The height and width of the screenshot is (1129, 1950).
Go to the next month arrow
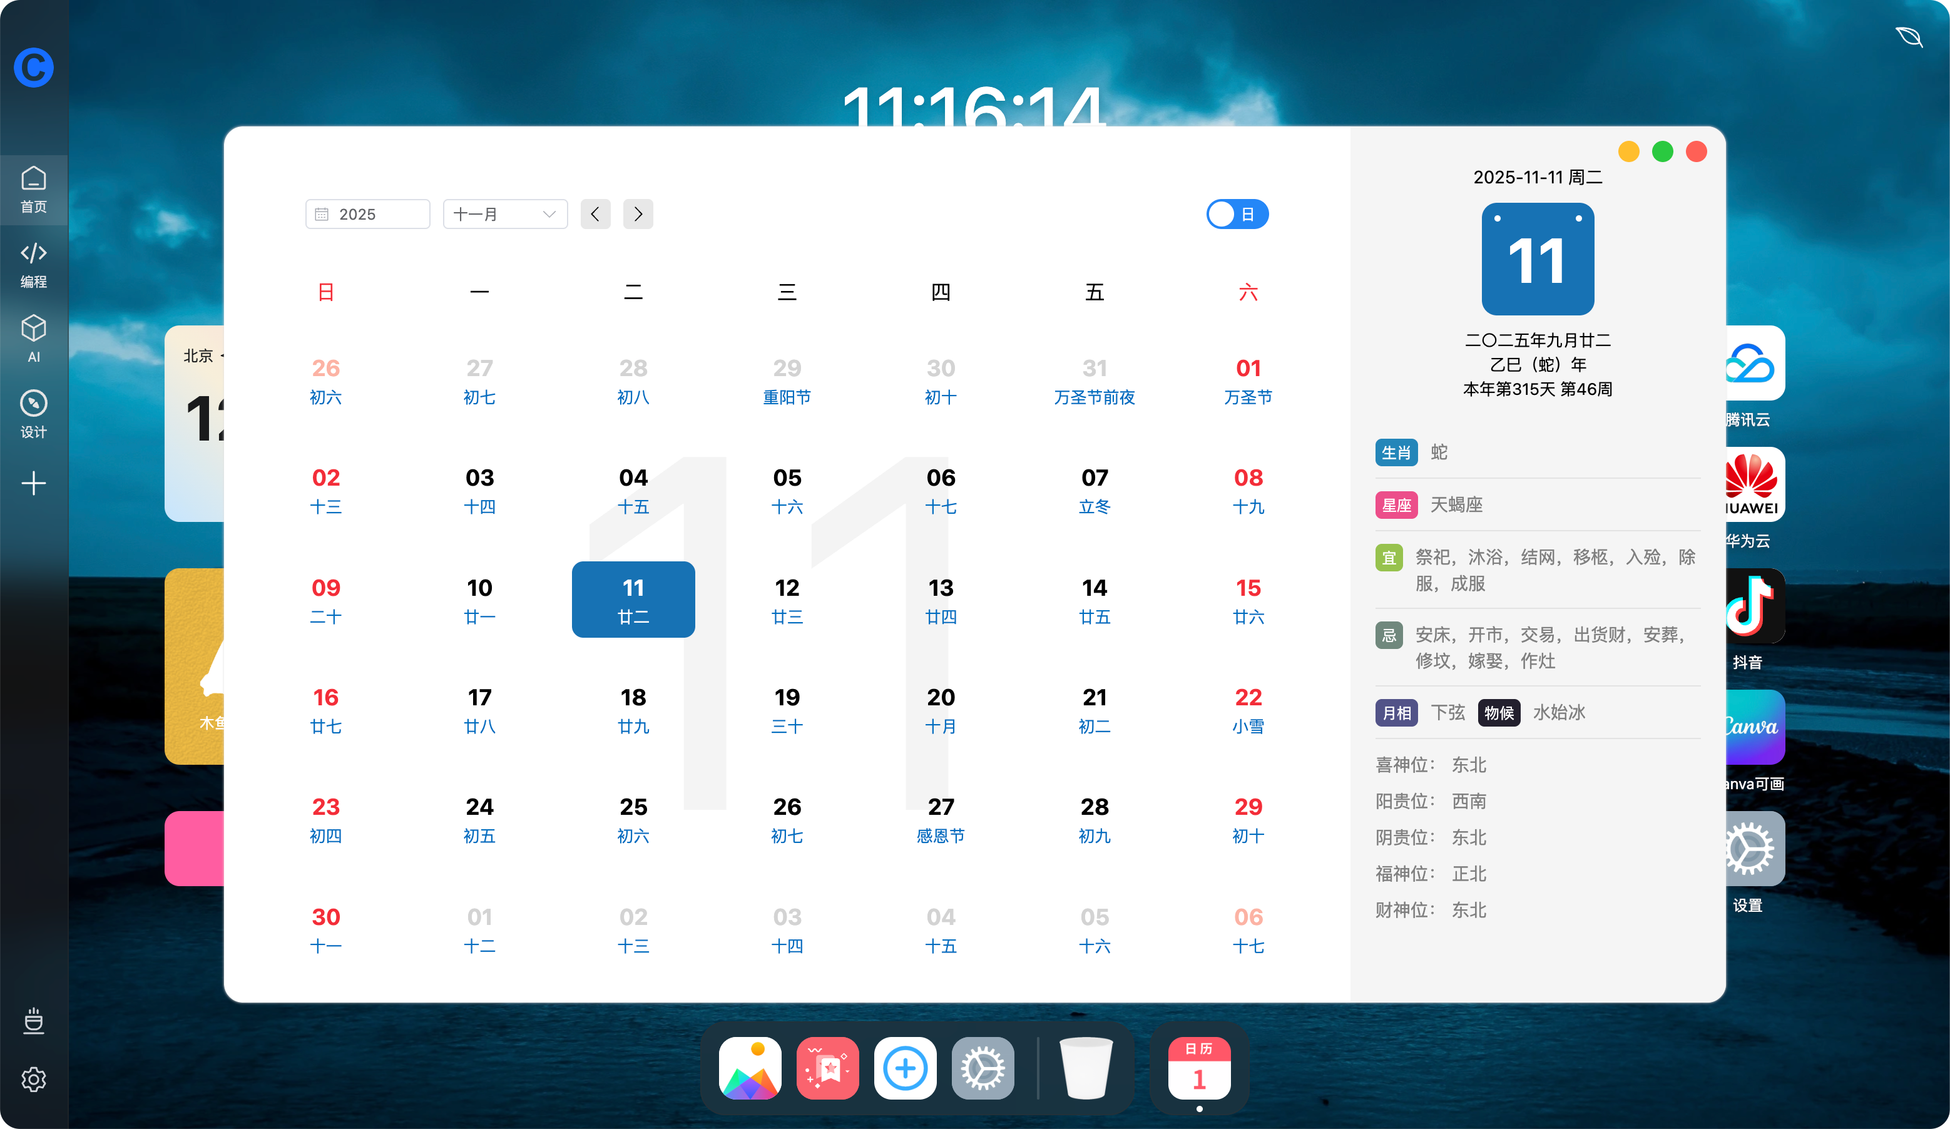pyautogui.click(x=638, y=215)
